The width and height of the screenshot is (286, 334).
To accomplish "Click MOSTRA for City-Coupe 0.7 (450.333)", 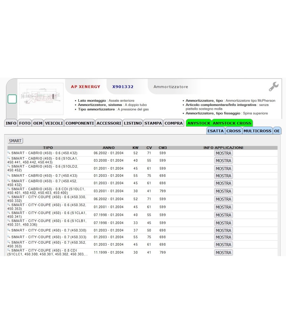I will (x=223, y=237).
